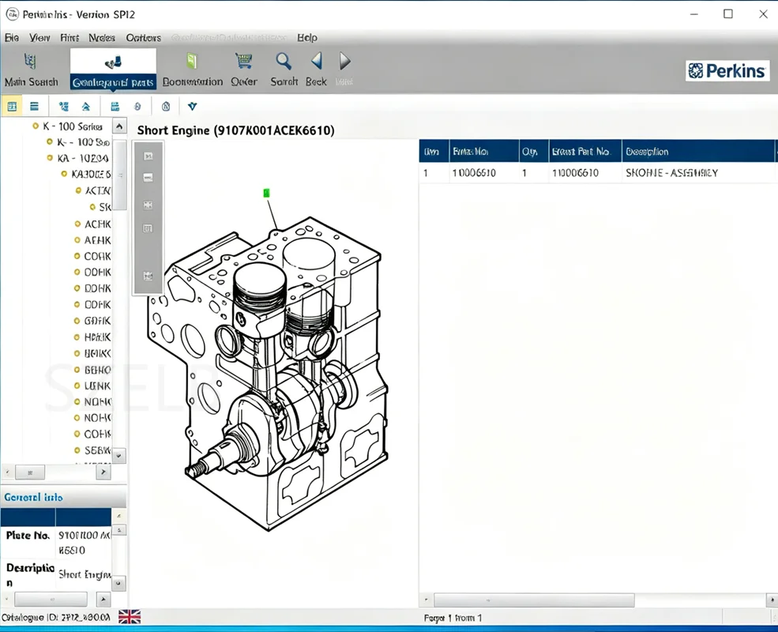Click the tree scroll-up arrow
The height and width of the screenshot is (632, 778).
tap(119, 126)
